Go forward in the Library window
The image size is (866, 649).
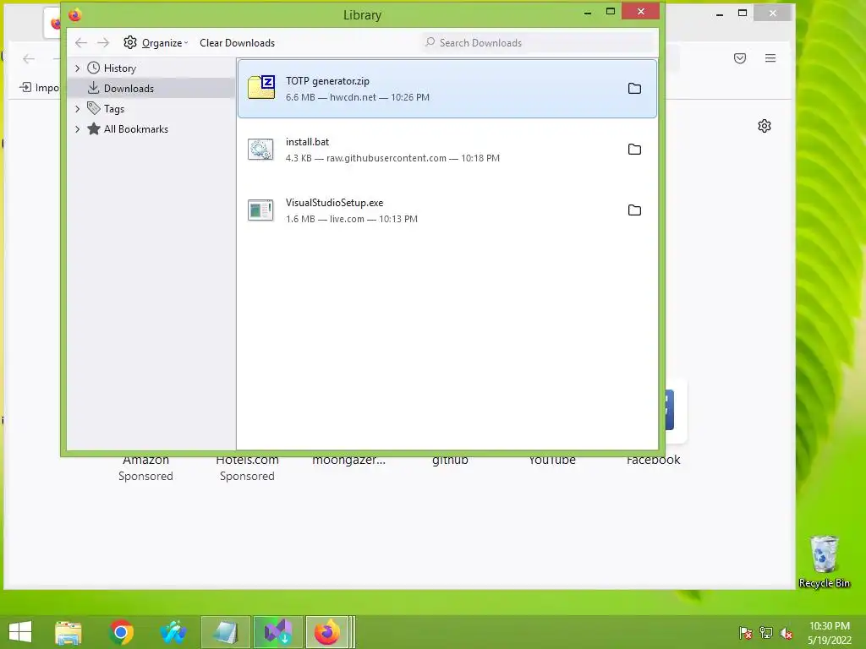[103, 42]
